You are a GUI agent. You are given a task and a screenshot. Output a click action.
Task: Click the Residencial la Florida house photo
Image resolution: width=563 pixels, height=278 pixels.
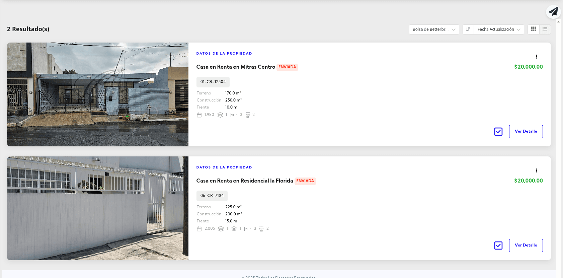pyautogui.click(x=98, y=208)
